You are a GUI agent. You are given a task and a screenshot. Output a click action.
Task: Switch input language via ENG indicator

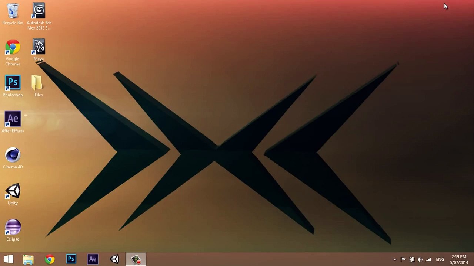[440, 260]
